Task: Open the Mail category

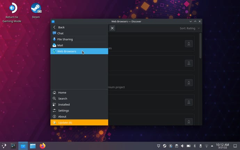Action: tap(60, 45)
